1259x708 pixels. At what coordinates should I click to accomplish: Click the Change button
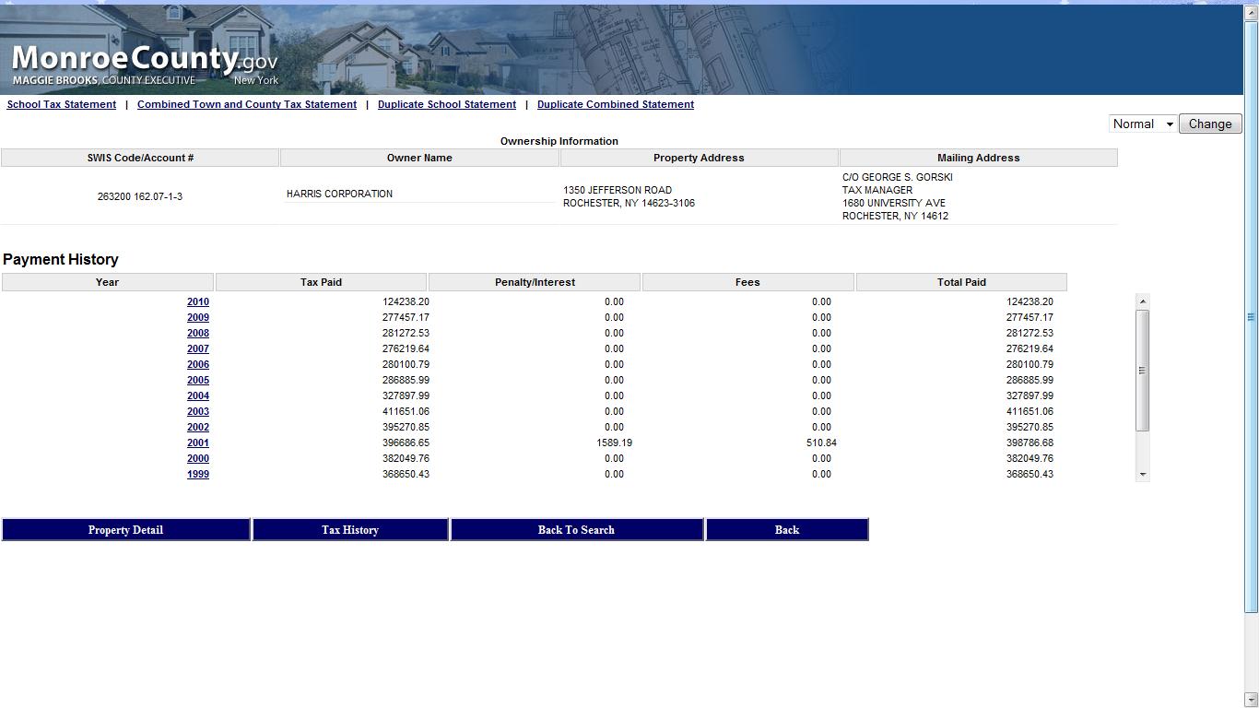pos(1210,124)
